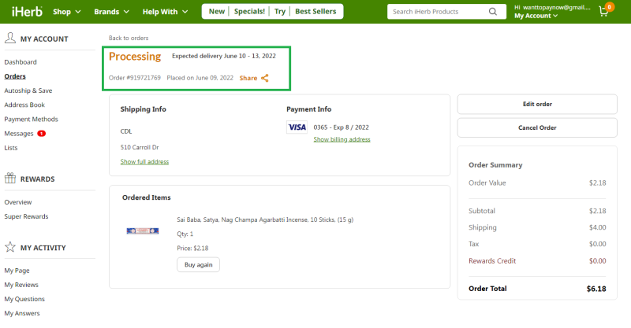Select the Try tab
Image resolution: width=631 pixels, height=328 pixels.
coord(280,11)
